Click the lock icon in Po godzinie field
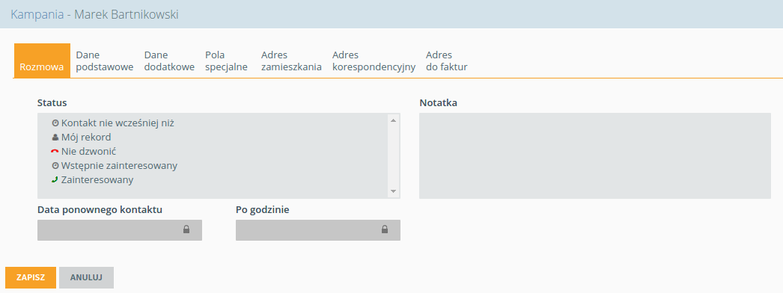Screen dimensions: 783x293 click(385, 229)
